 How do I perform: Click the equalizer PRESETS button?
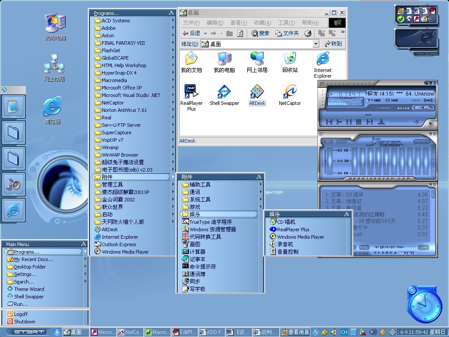click(x=422, y=142)
